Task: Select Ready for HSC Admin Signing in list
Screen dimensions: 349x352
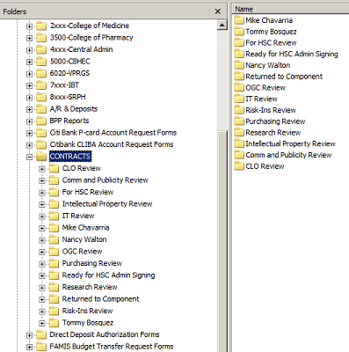Action: (292, 54)
